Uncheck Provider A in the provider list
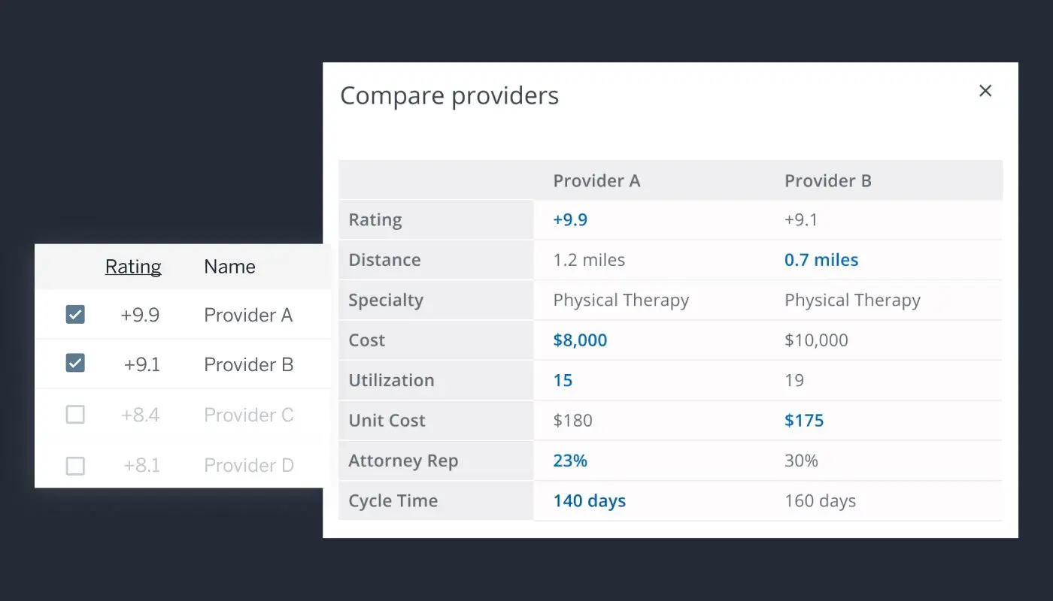1053x601 pixels. point(75,315)
